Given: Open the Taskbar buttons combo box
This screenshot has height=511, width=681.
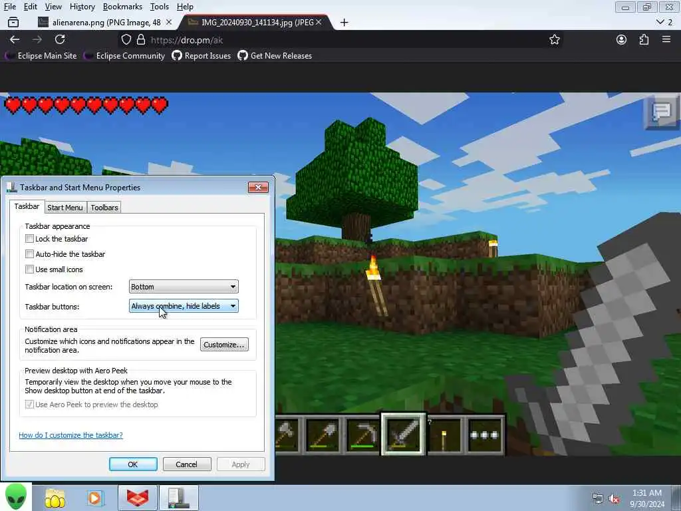Looking at the screenshot, I should [184, 306].
